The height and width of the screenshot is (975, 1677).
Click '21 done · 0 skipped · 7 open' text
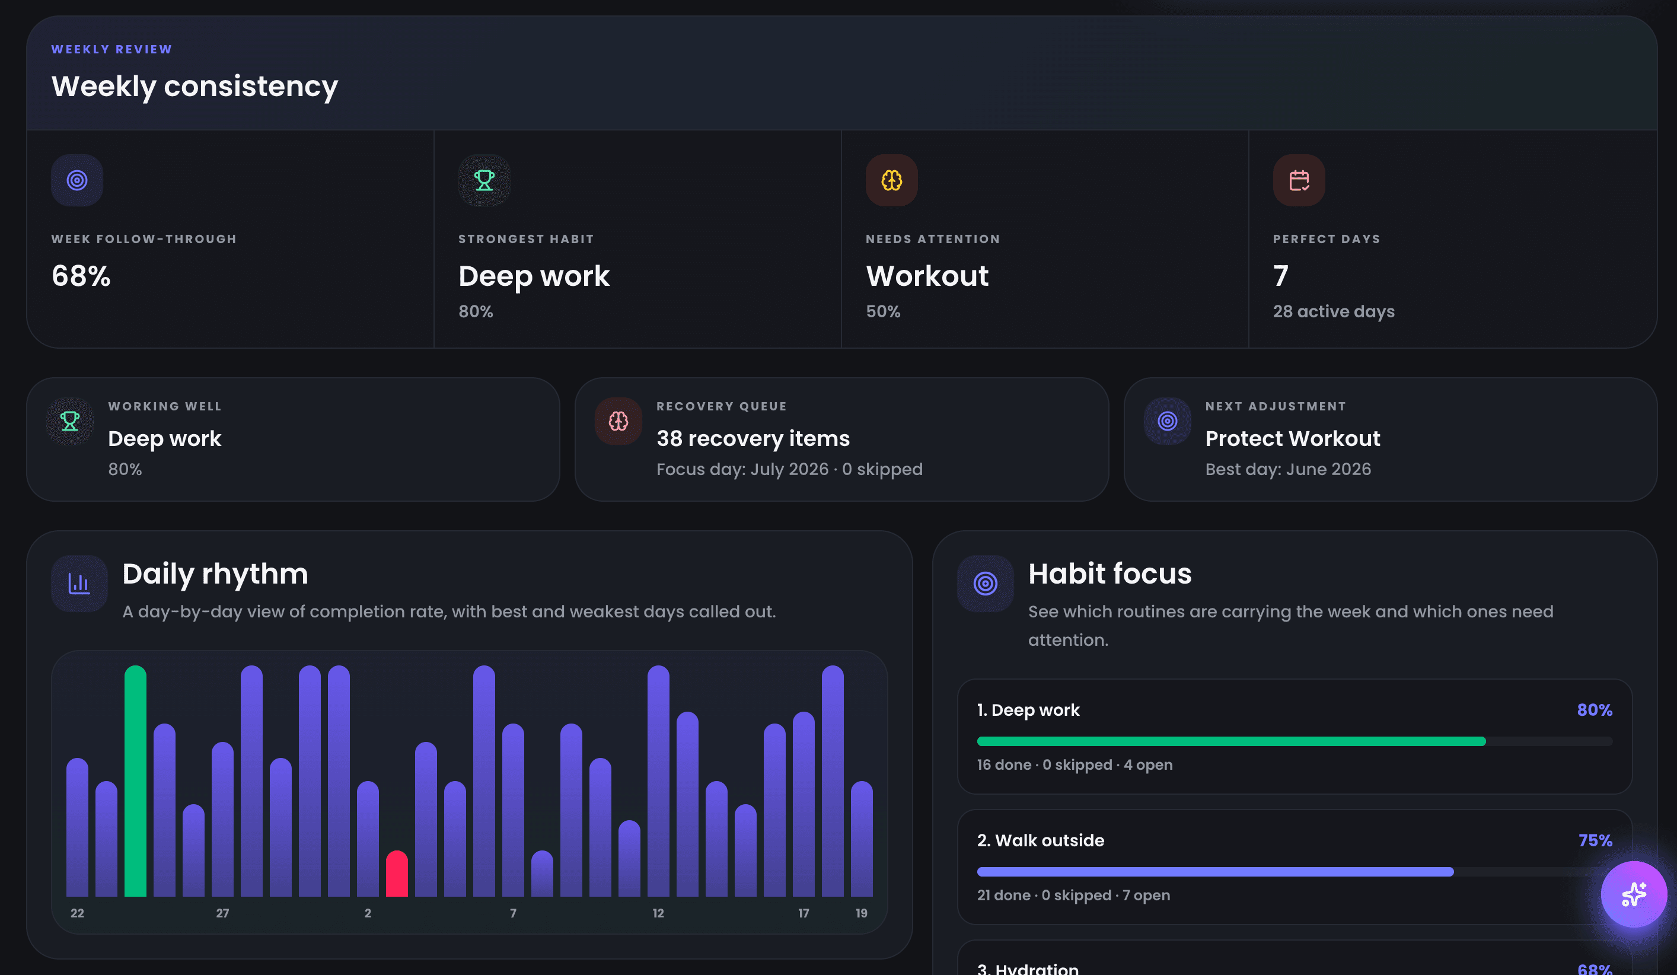1073,895
